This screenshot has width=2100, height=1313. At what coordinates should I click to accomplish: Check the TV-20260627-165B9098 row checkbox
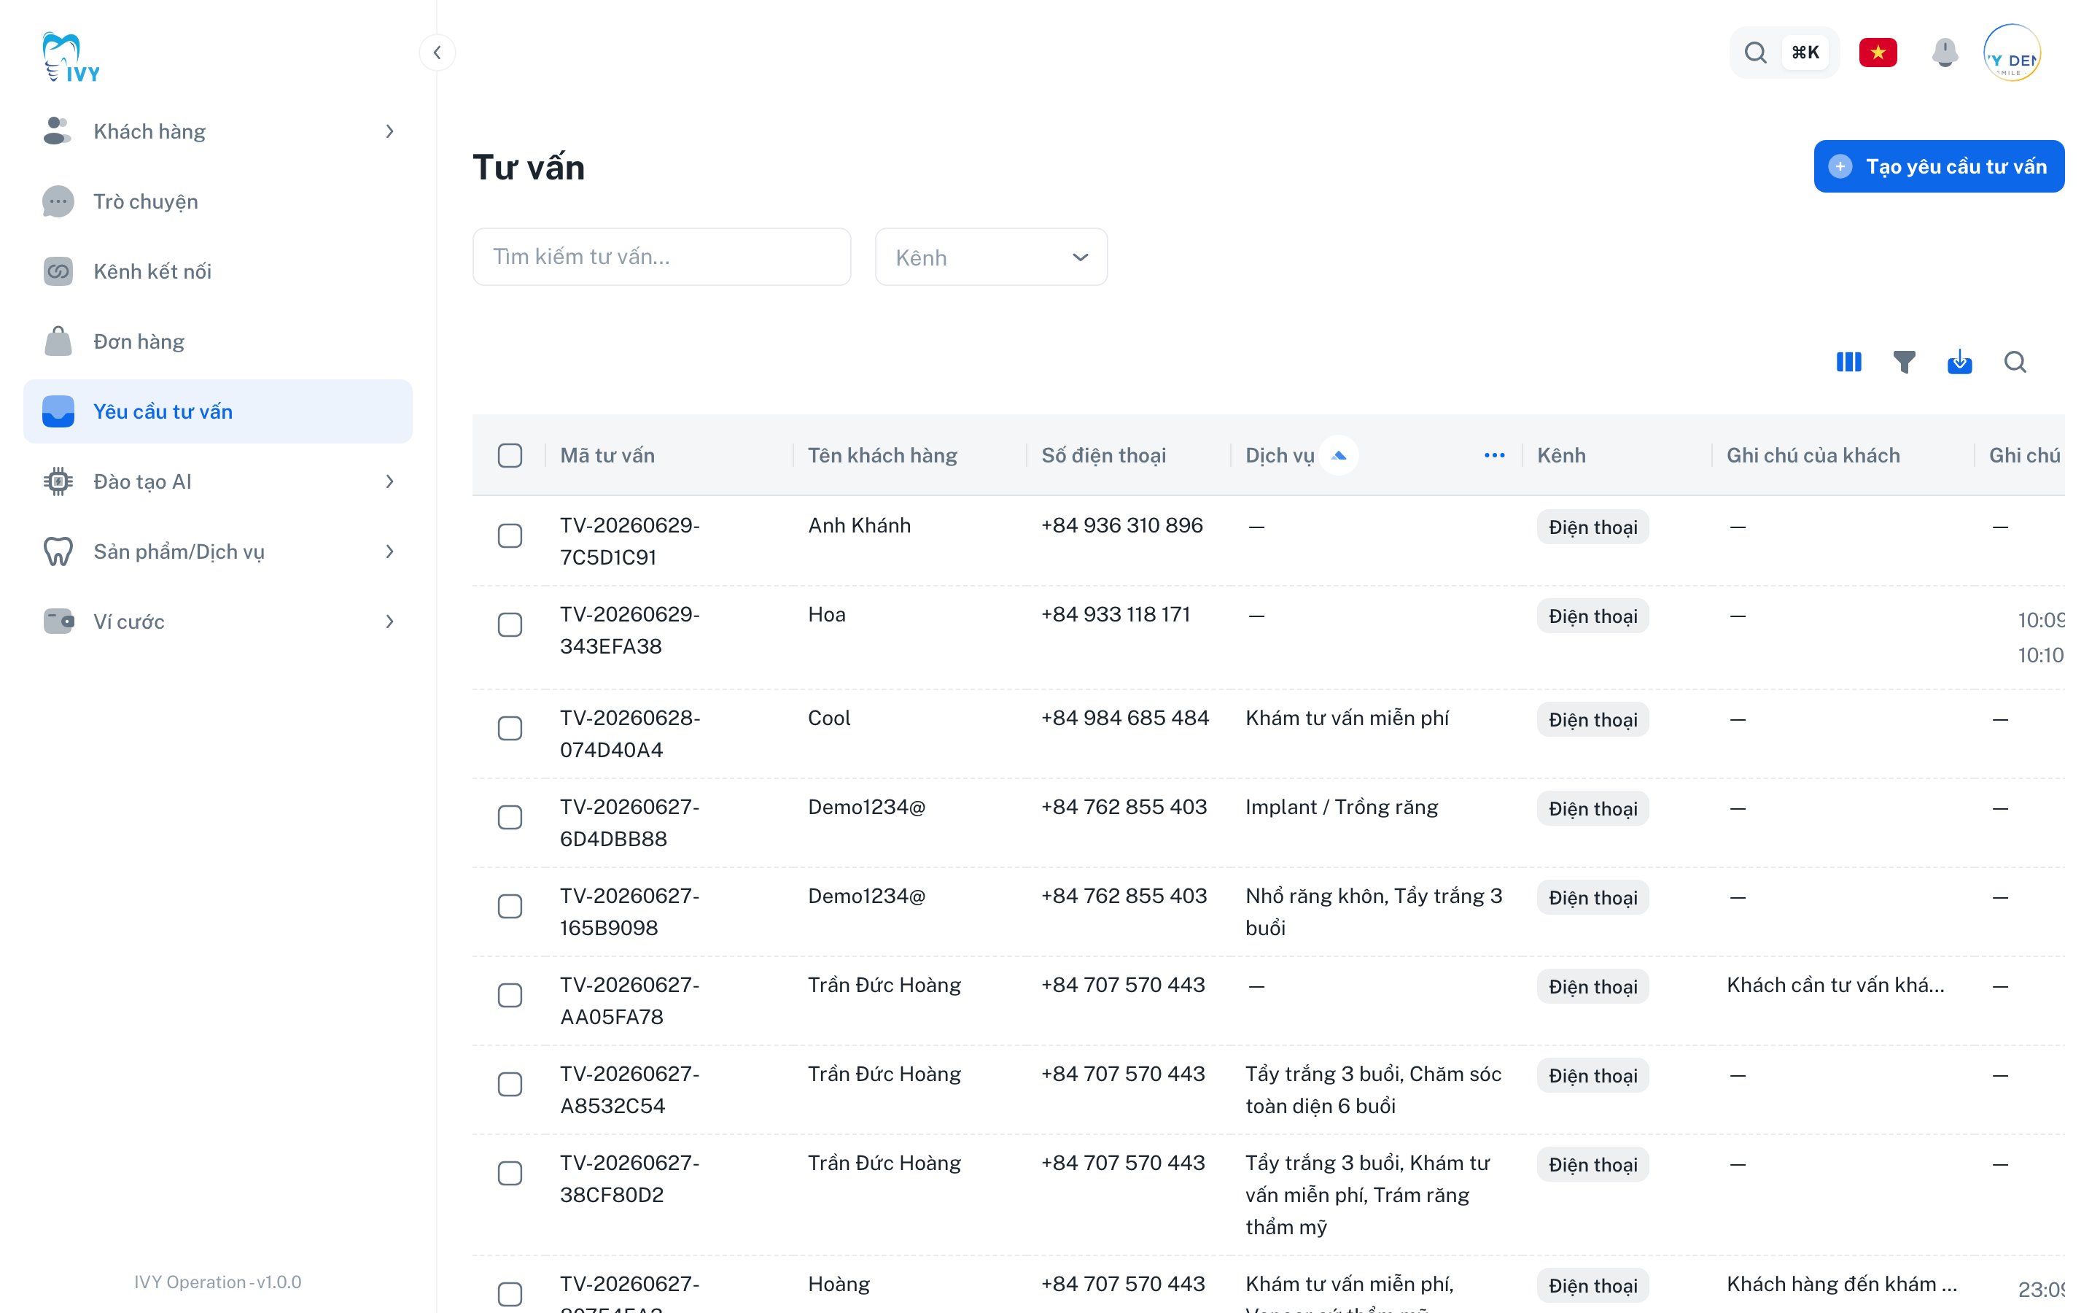click(x=510, y=907)
